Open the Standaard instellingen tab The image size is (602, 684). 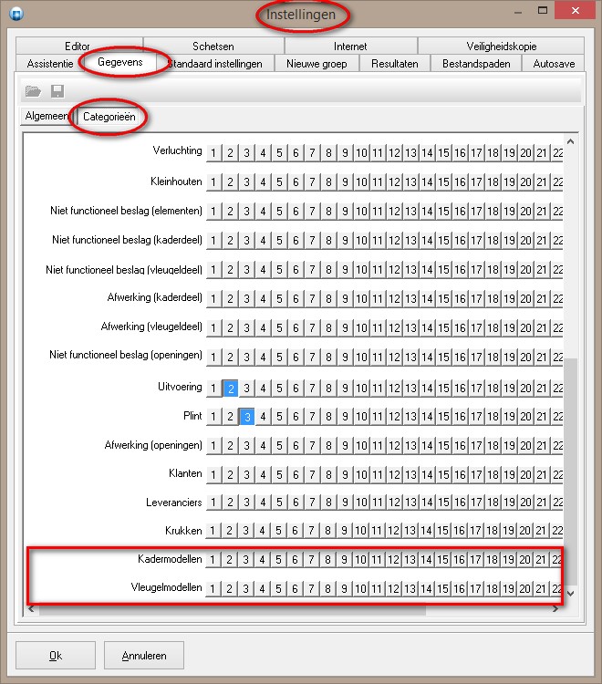(x=215, y=64)
